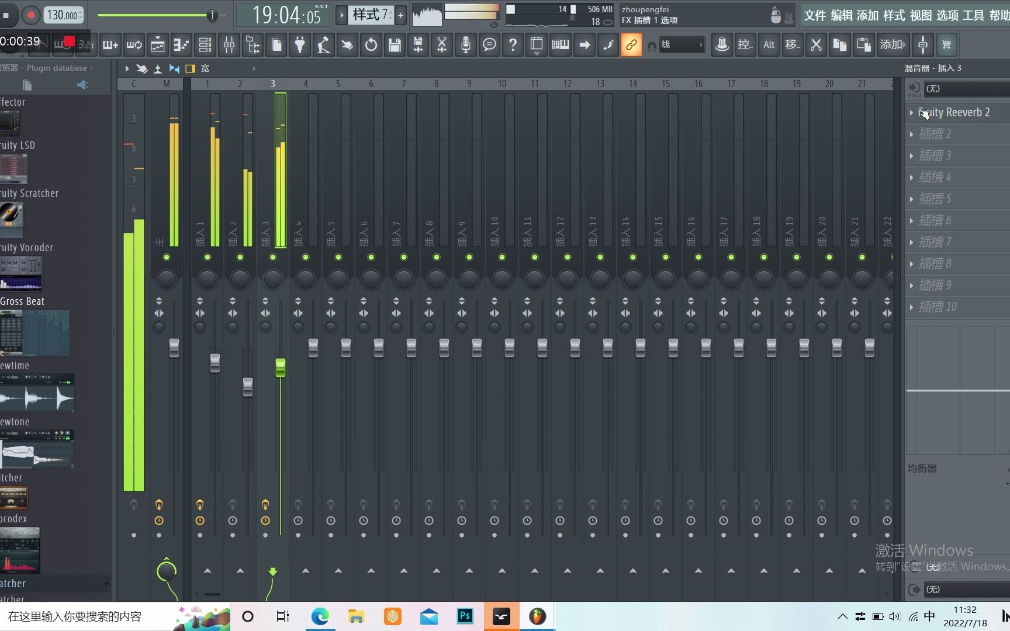Click the microphone one-click recording icon
Viewport: 1010px width, 631px height.
point(466,44)
